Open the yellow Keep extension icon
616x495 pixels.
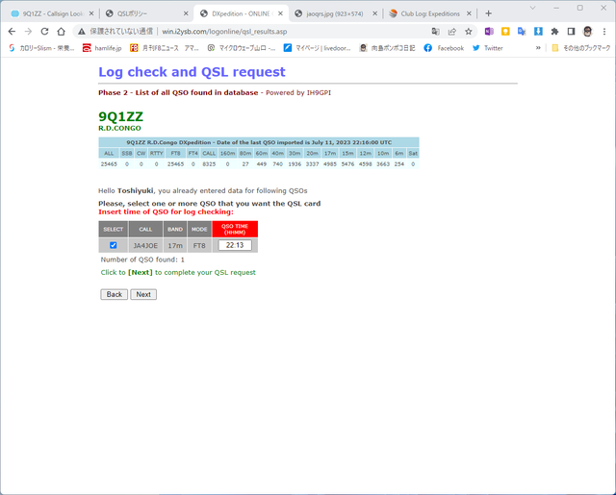tap(505, 32)
